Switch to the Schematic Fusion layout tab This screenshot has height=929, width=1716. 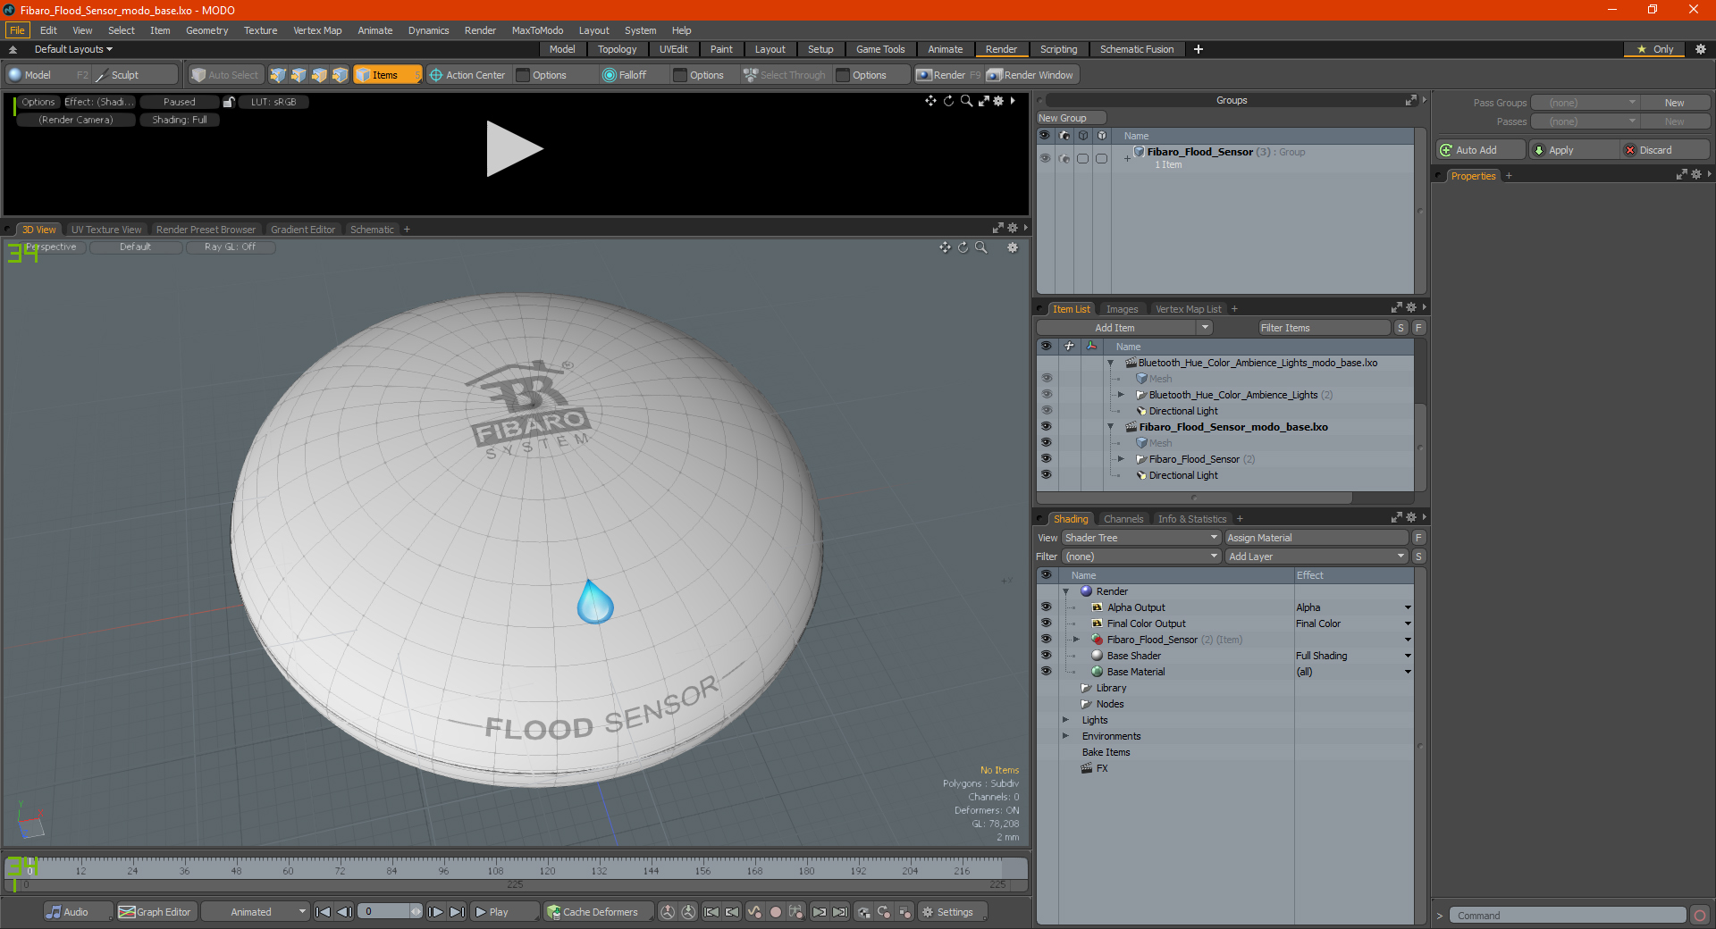[1137, 49]
